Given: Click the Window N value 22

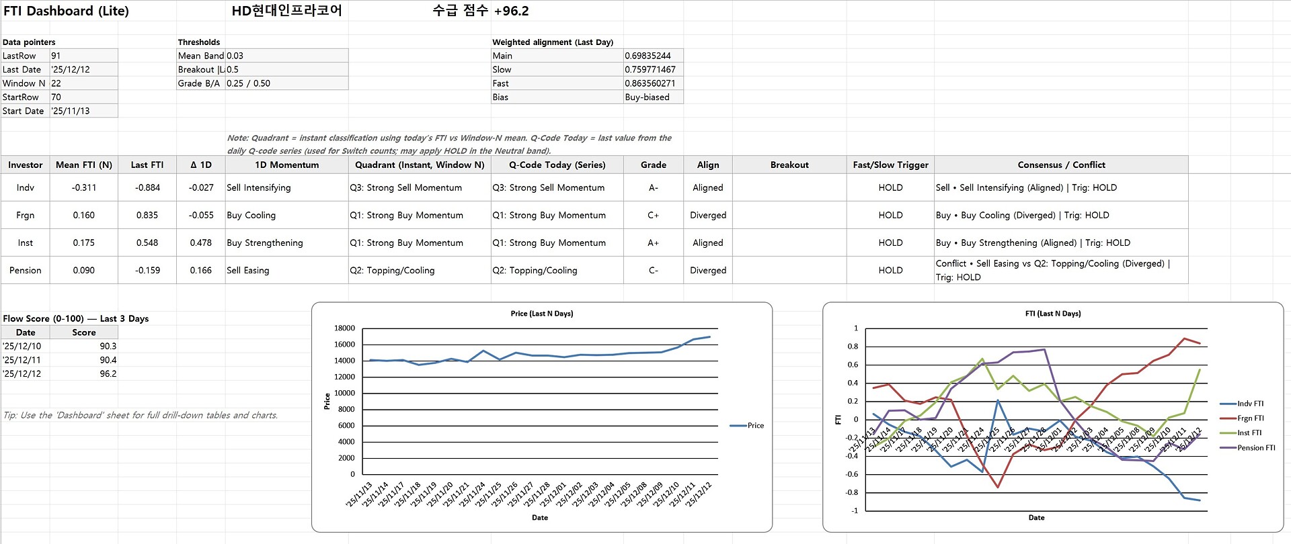Looking at the screenshot, I should tap(84, 83).
